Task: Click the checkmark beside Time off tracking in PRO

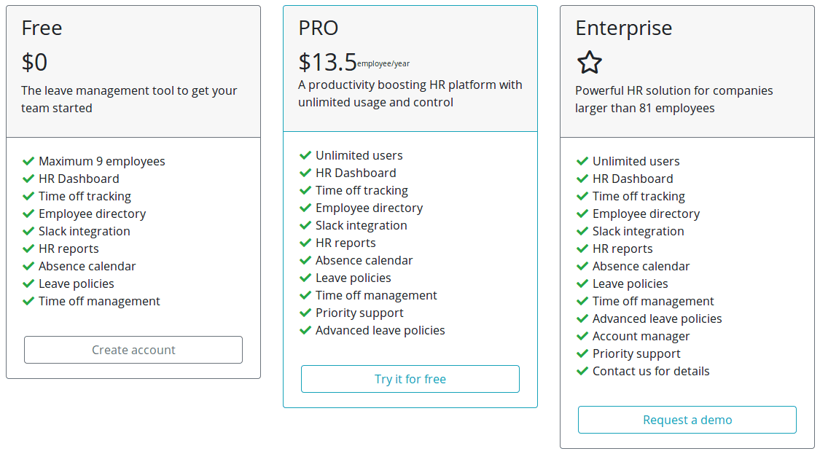Action: click(305, 190)
